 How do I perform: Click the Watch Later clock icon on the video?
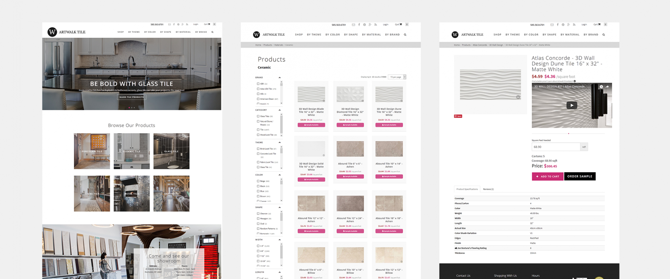601,87
